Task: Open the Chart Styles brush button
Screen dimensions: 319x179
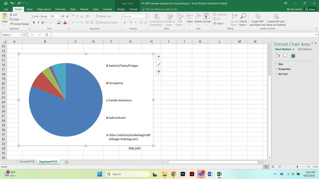Action: click(159, 64)
